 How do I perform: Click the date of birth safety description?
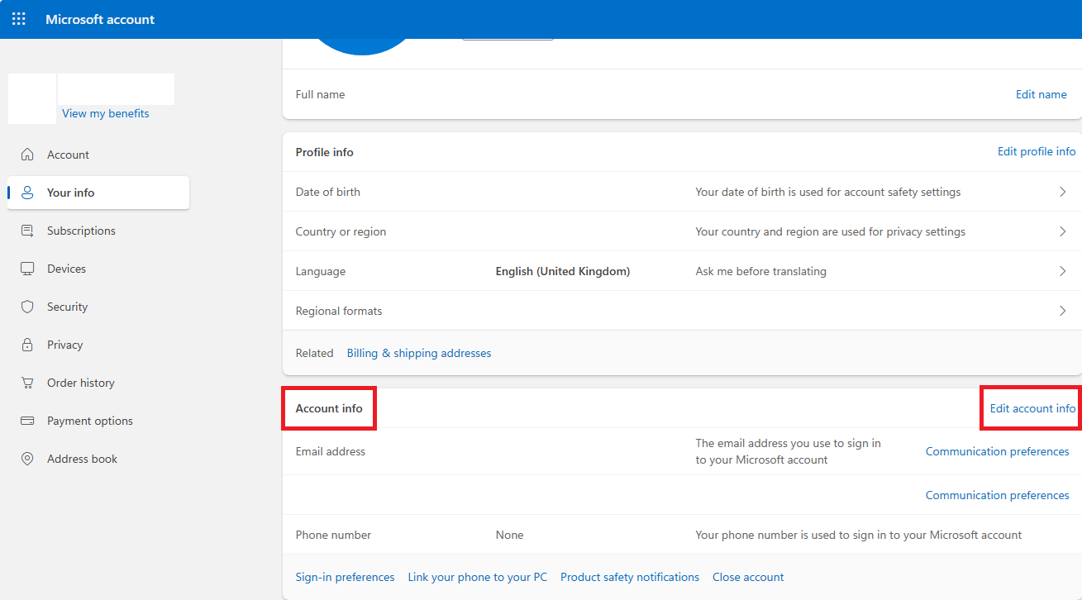point(828,192)
